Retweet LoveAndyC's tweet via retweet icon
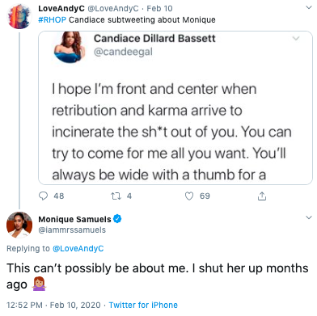 [116, 196]
